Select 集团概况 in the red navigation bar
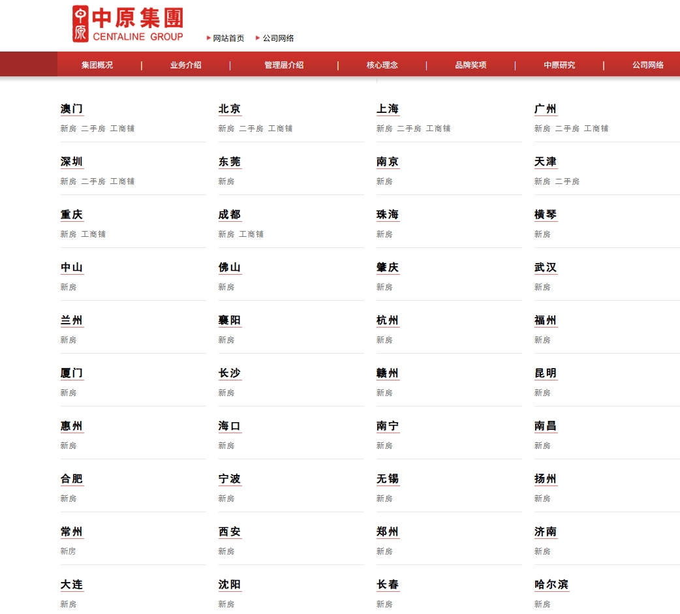 [x=97, y=65]
